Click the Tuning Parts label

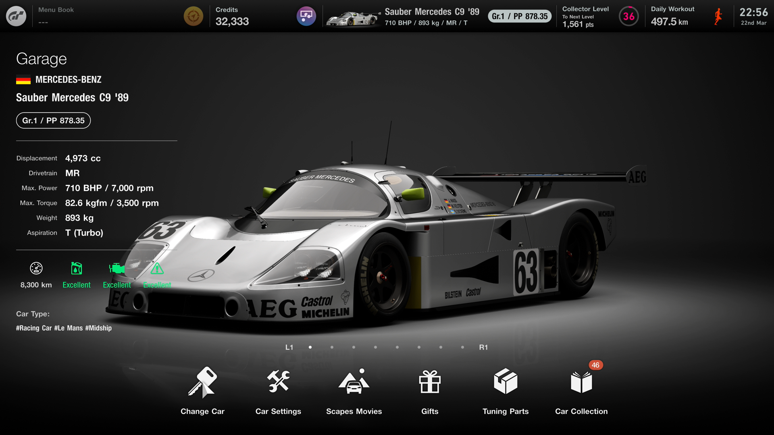[506, 411]
